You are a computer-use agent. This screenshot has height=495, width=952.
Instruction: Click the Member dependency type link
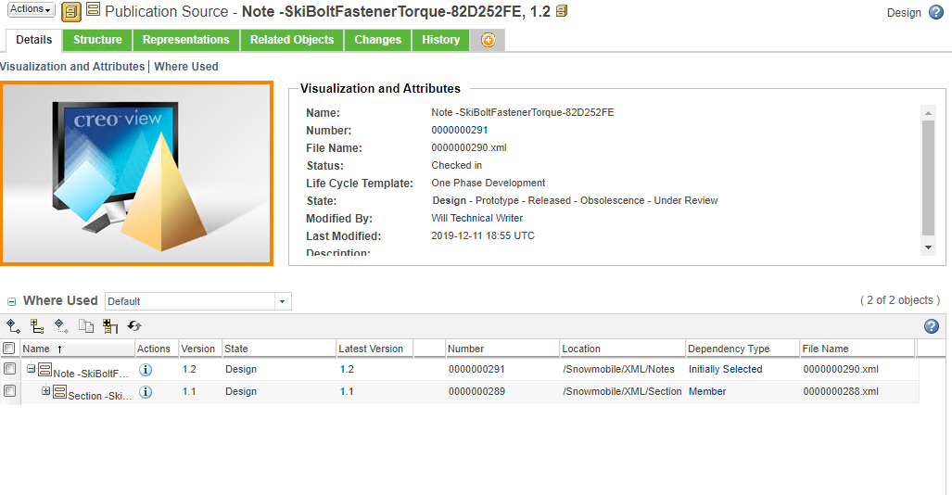pyautogui.click(x=706, y=392)
